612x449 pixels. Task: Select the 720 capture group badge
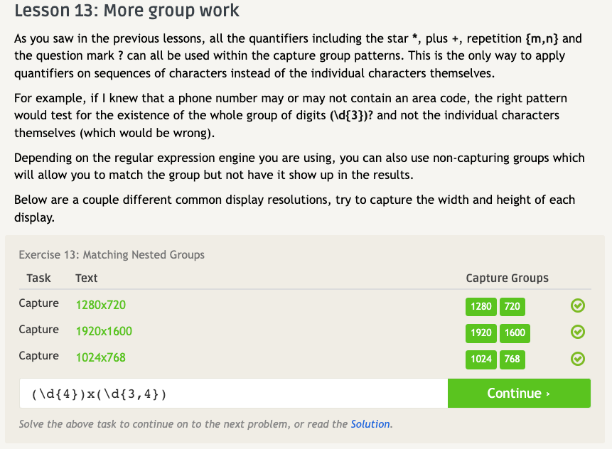pos(512,306)
